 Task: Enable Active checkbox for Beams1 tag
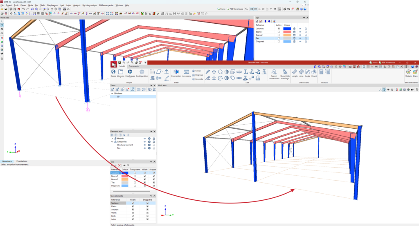279,32
